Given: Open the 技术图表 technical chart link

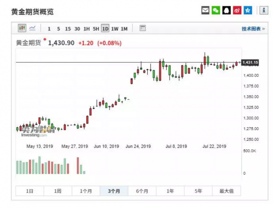Looking at the screenshot, I should [253, 29].
